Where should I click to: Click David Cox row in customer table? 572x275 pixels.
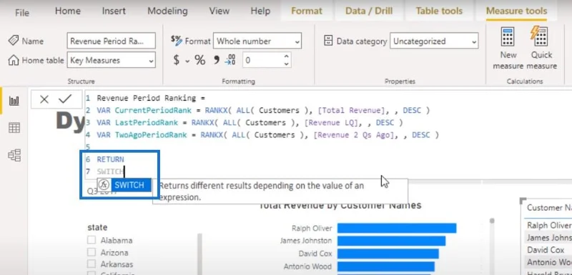(x=548, y=250)
